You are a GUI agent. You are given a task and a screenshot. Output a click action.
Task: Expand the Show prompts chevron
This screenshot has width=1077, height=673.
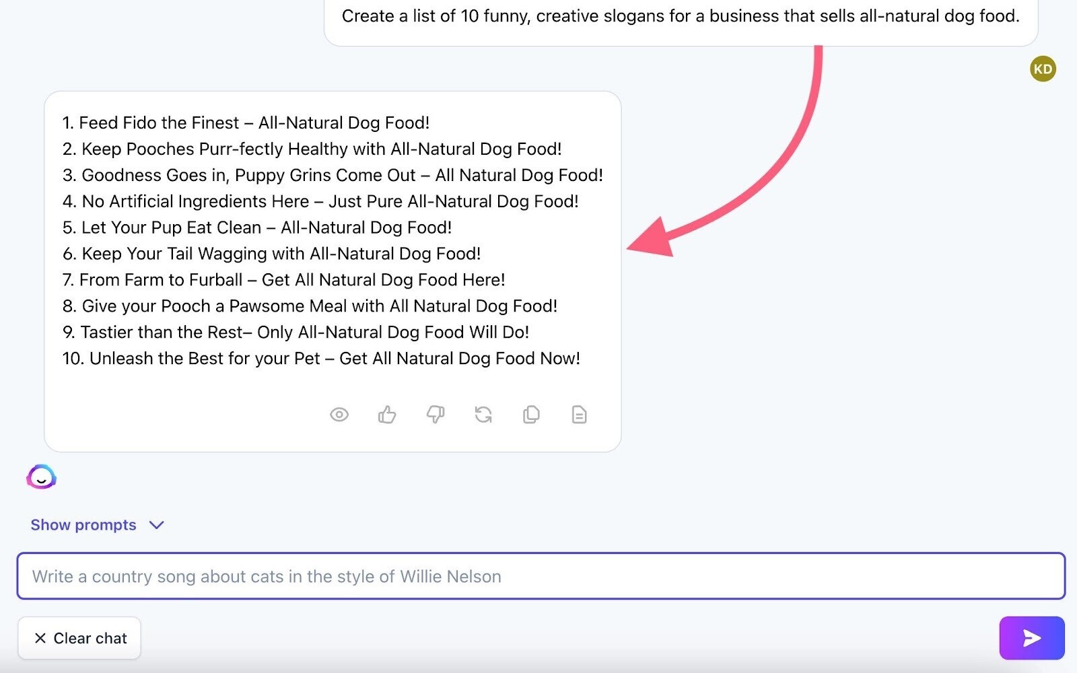click(157, 525)
